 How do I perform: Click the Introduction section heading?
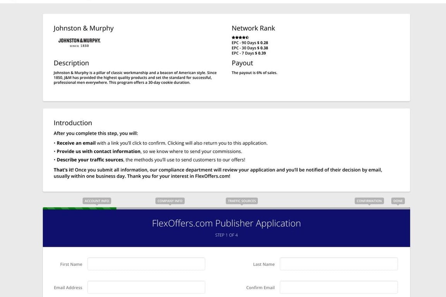[x=73, y=123]
